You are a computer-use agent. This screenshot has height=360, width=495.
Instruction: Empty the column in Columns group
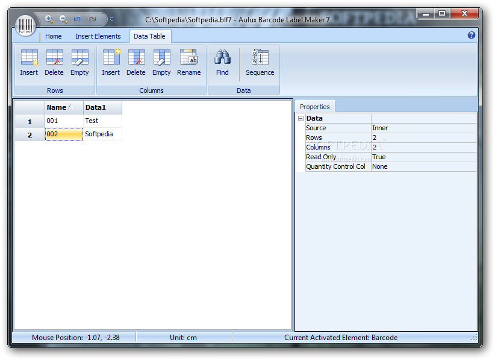pos(161,63)
